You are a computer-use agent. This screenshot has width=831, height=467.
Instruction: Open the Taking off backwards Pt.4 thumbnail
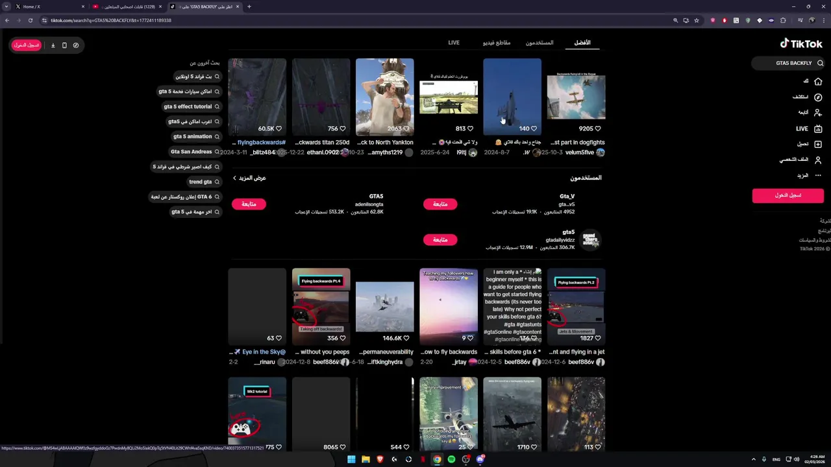(x=321, y=306)
